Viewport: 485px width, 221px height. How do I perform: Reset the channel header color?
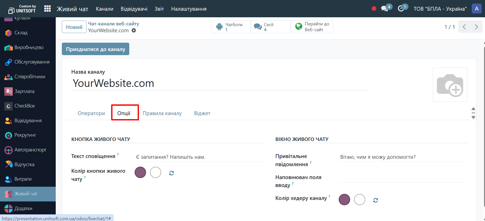(x=375, y=200)
